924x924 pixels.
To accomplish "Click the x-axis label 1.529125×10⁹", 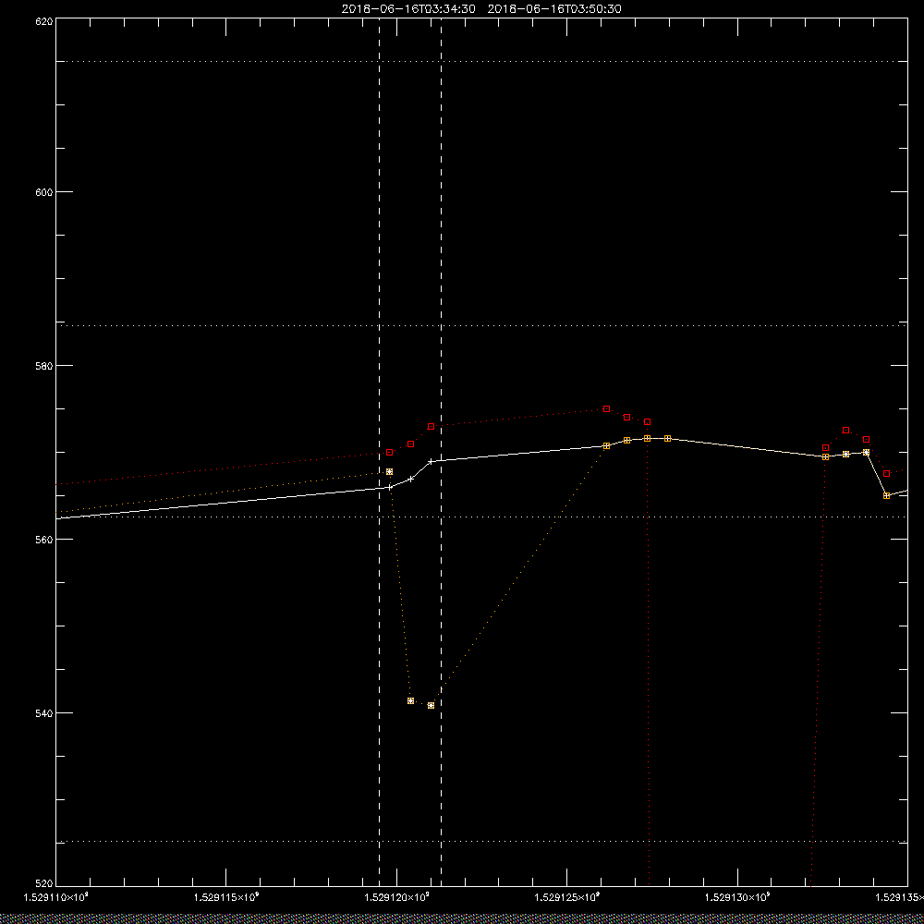I will [567, 897].
